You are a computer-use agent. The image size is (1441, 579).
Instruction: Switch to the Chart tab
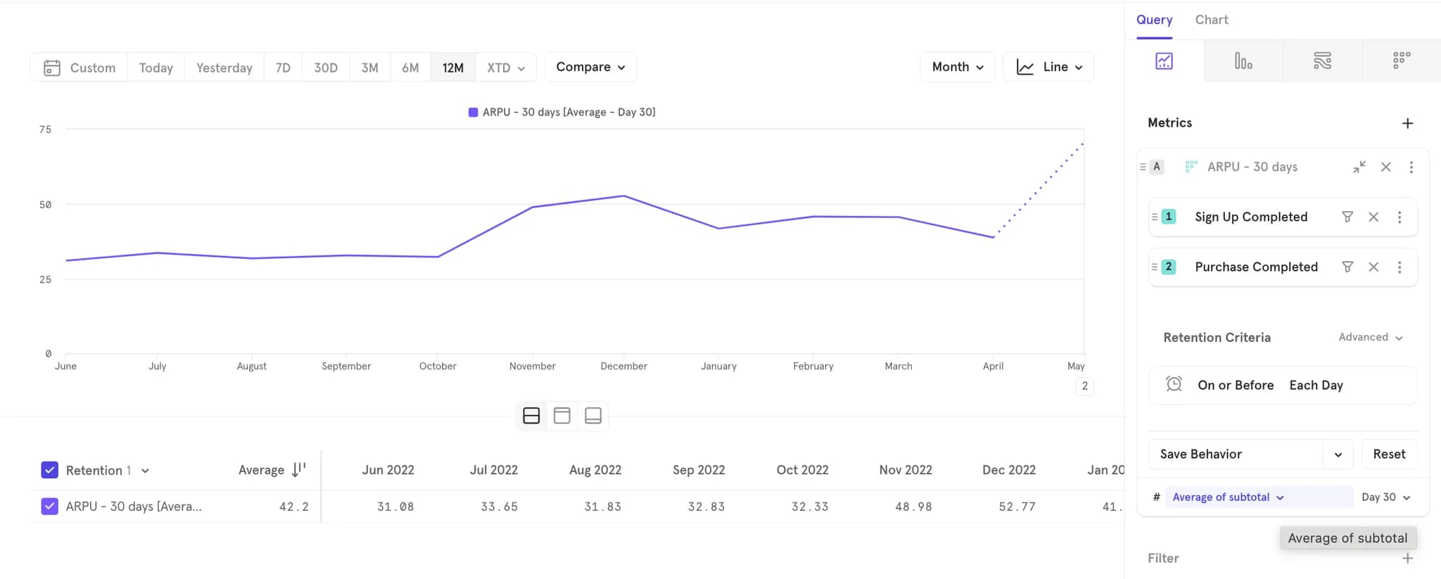[x=1211, y=20]
